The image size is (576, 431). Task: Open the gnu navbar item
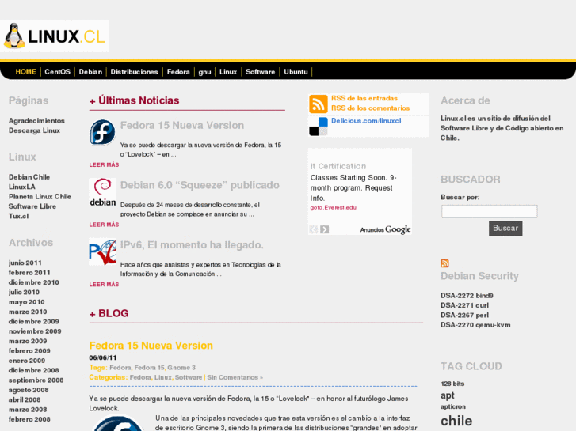204,72
